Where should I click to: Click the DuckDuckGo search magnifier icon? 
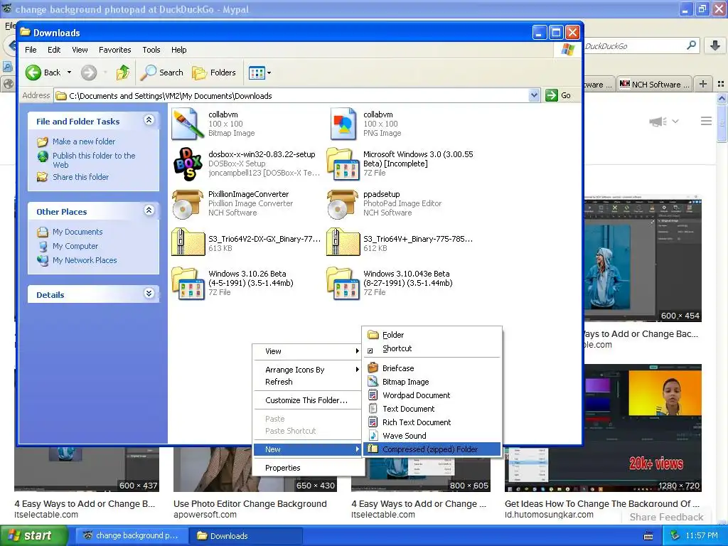coord(691,45)
